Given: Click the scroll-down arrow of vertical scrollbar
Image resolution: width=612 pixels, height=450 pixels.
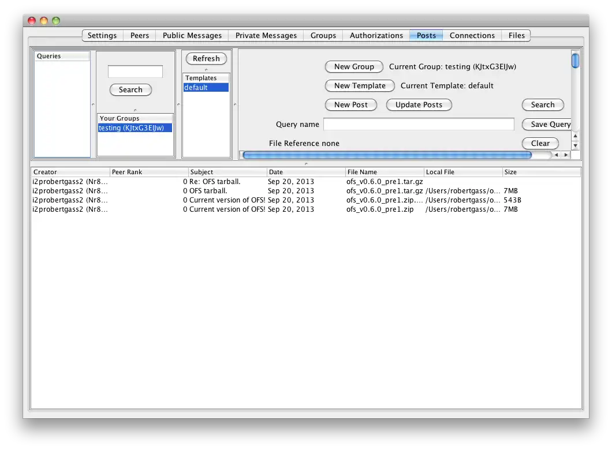Looking at the screenshot, I should (x=575, y=146).
